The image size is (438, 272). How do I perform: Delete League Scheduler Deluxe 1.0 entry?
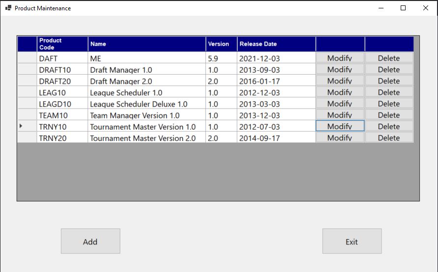(x=389, y=104)
